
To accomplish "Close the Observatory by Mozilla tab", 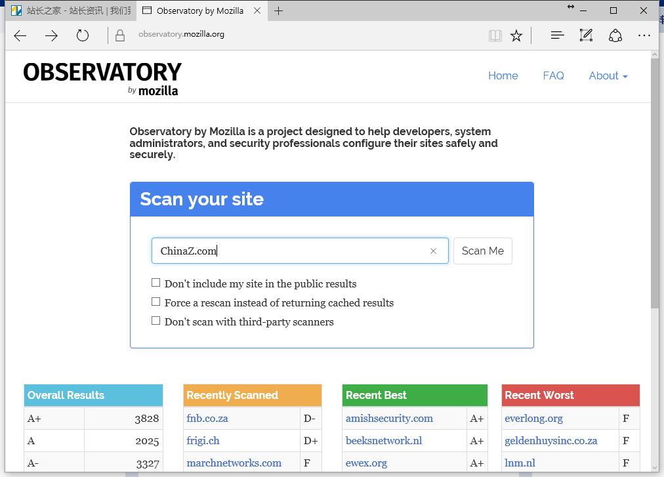I will pyautogui.click(x=257, y=10).
